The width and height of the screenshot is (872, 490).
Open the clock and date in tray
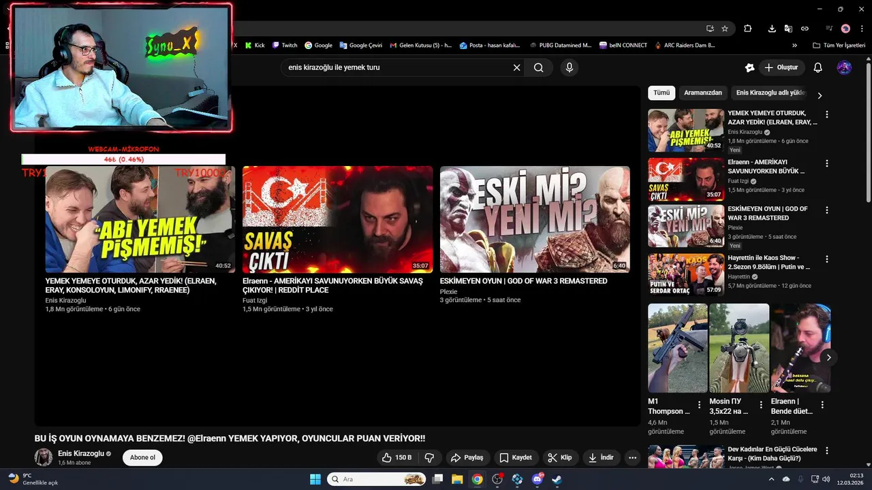(x=850, y=479)
